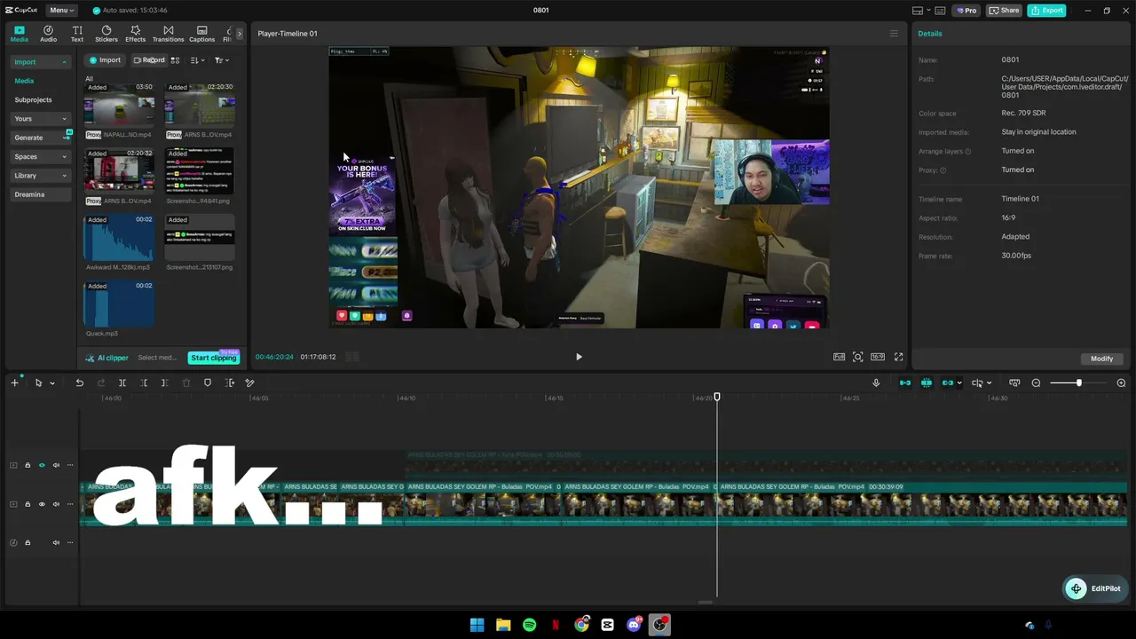Select the Effects tab
This screenshot has height=639, width=1136.
[x=135, y=34]
